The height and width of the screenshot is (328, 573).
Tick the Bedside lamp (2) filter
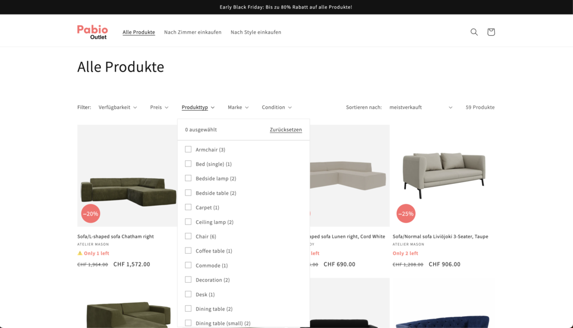[188, 178]
